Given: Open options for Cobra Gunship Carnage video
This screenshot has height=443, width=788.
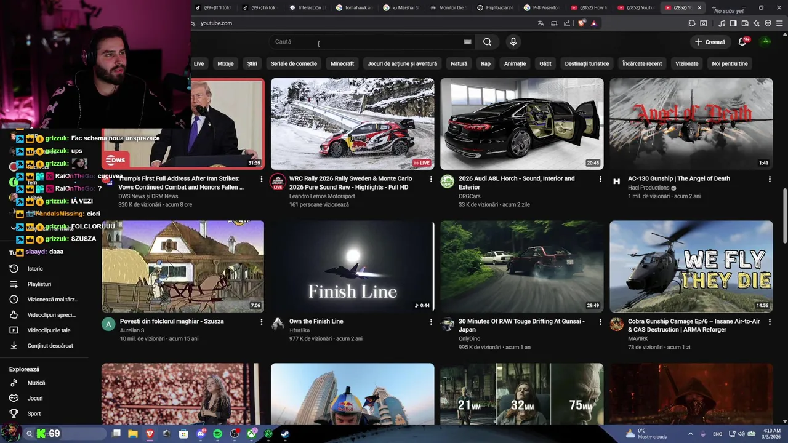Looking at the screenshot, I should coord(770,322).
